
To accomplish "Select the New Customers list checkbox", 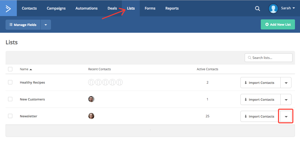I will coord(10,99).
